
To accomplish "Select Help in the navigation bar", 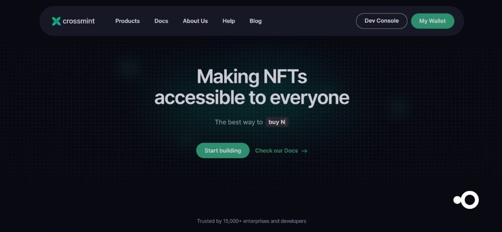I will click(x=229, y=21).
